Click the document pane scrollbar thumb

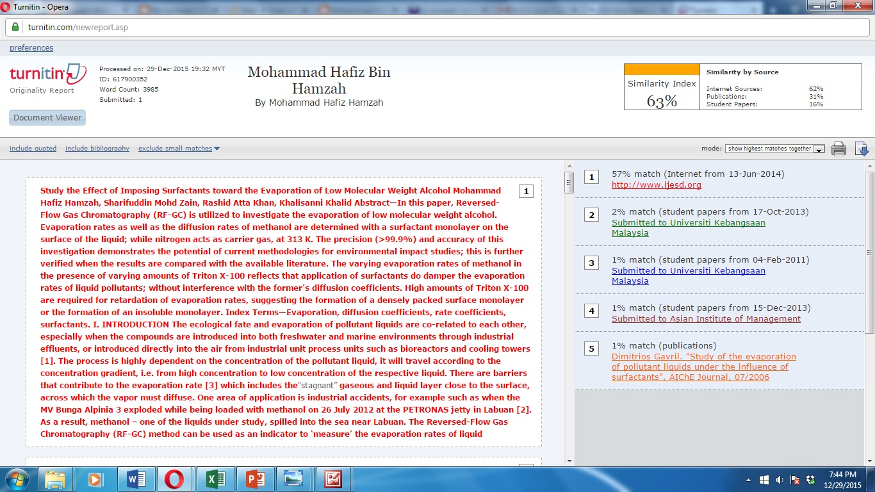click(x=569, y=182)
